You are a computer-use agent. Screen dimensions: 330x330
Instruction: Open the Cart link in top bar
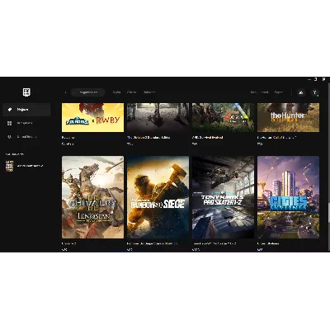pos(279,92)
